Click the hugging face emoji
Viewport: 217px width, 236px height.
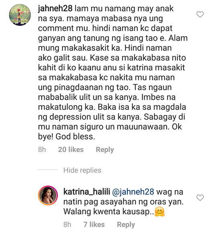point(160,212)
